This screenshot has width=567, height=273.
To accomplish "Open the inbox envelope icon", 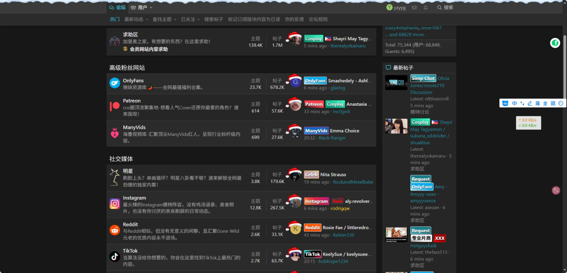I will coord(414,7).
